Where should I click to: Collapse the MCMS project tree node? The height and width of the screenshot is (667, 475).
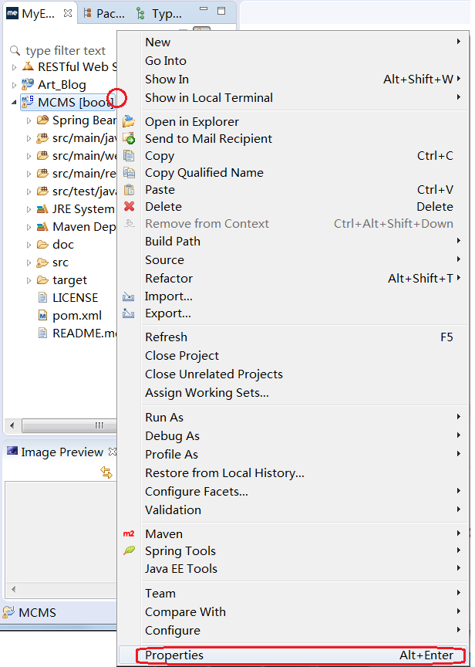[x=14, y=103]
